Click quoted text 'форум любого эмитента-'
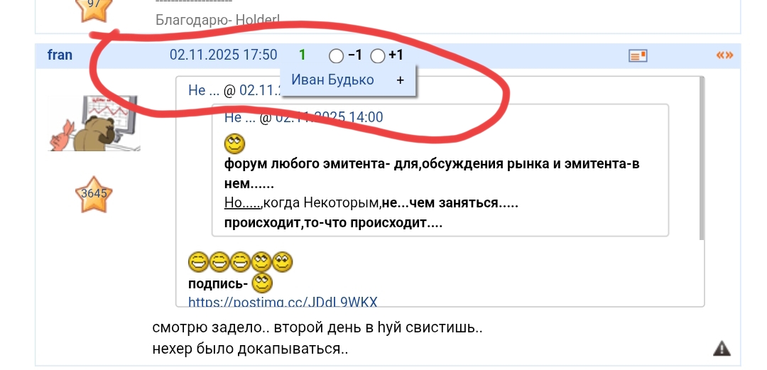767x370 pixels. point(308,164)
